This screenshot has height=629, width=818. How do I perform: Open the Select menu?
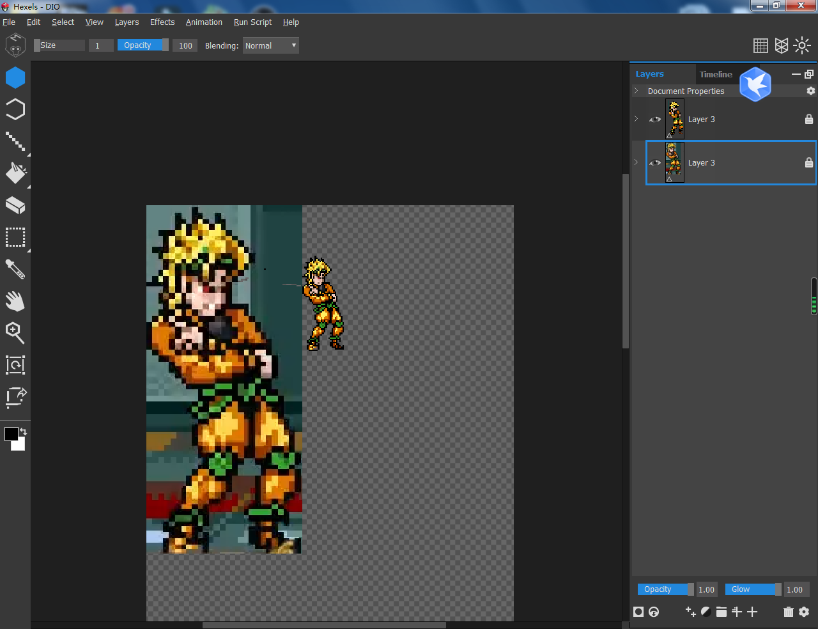(63, 22)
